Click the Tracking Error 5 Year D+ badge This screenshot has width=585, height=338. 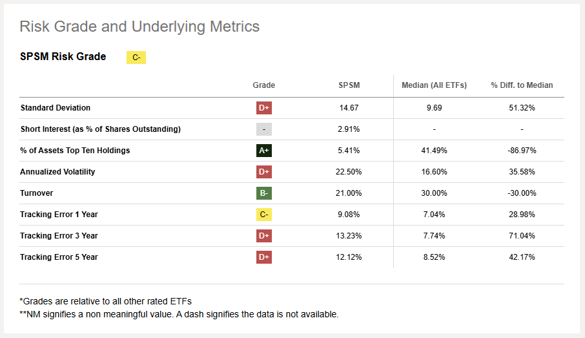click(263, 257)
